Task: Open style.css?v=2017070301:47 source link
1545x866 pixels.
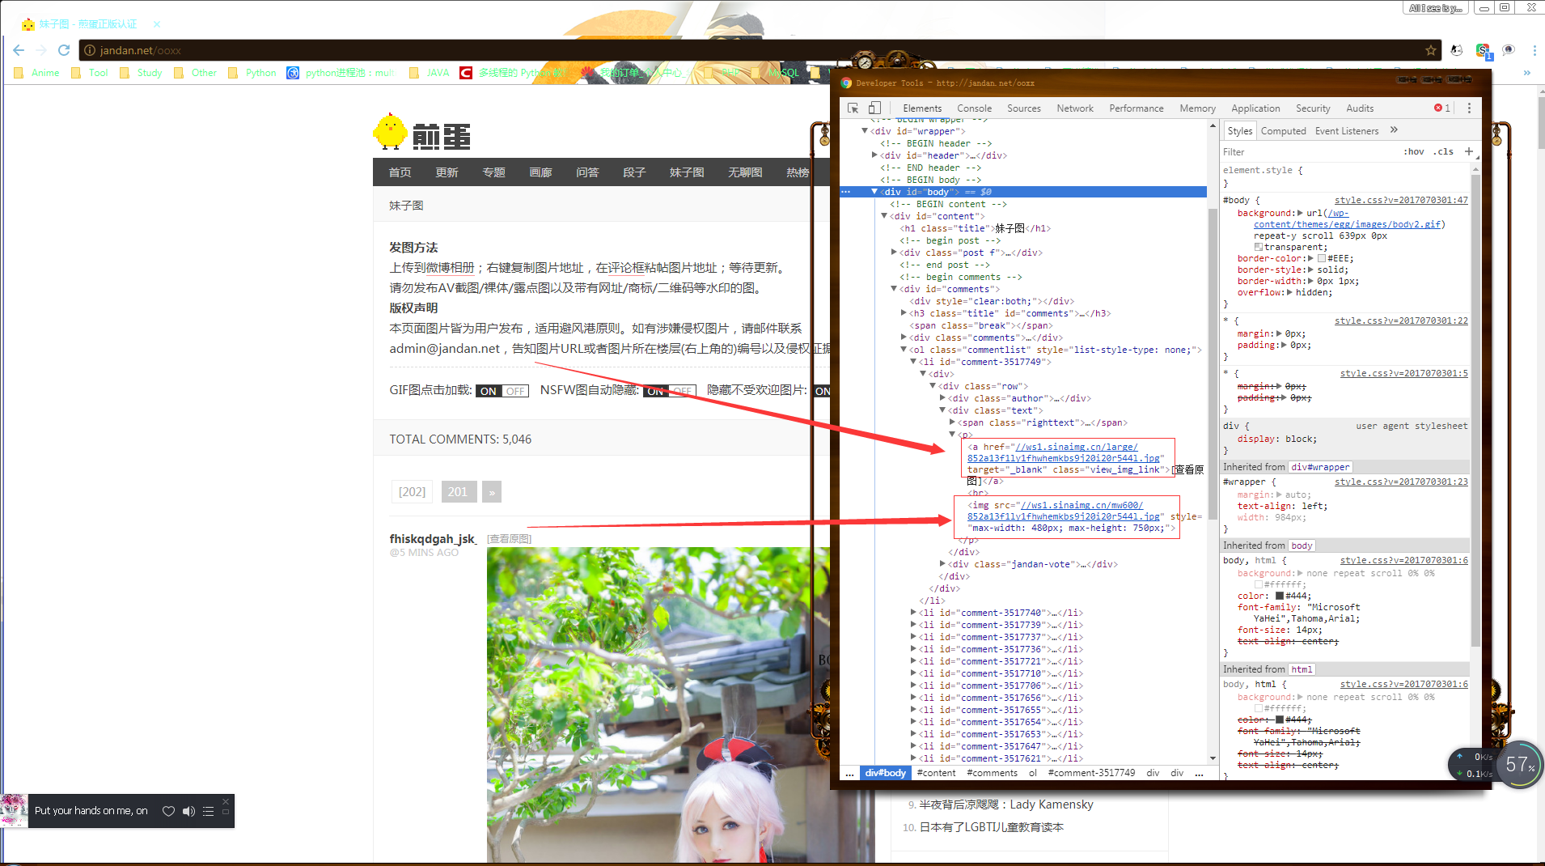Action: pos(1401,200)
